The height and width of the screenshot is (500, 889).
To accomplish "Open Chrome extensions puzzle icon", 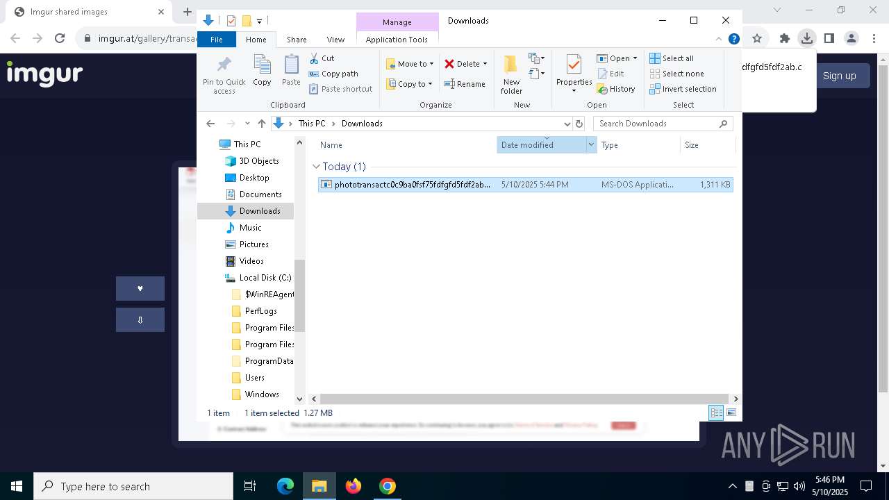I will pyautogui.click(x=785, y=39).
